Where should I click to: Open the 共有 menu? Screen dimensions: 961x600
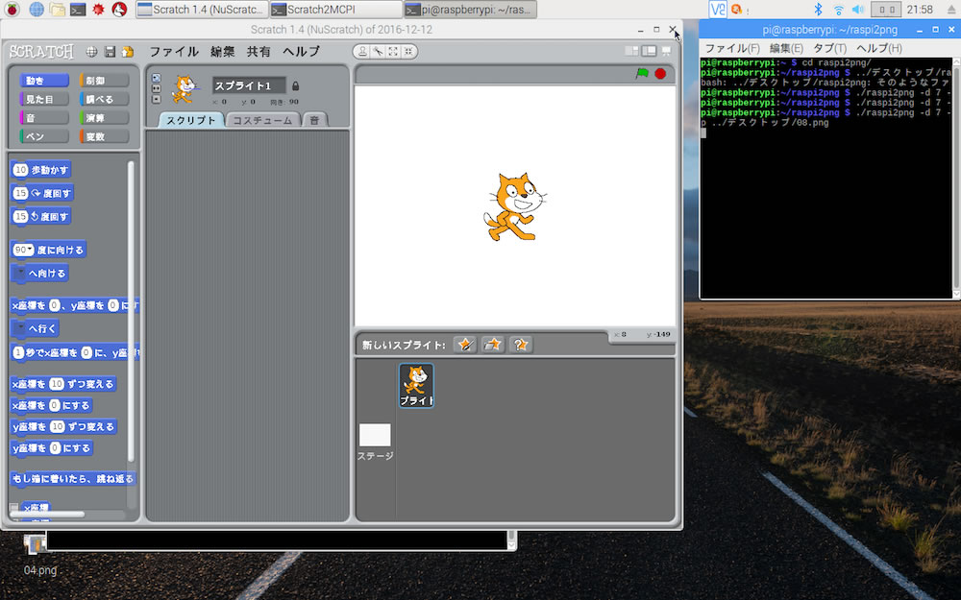click(259, 52)
